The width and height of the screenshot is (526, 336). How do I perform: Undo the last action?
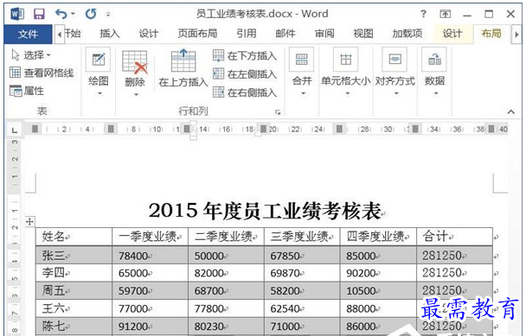click(x=61, y=14)
